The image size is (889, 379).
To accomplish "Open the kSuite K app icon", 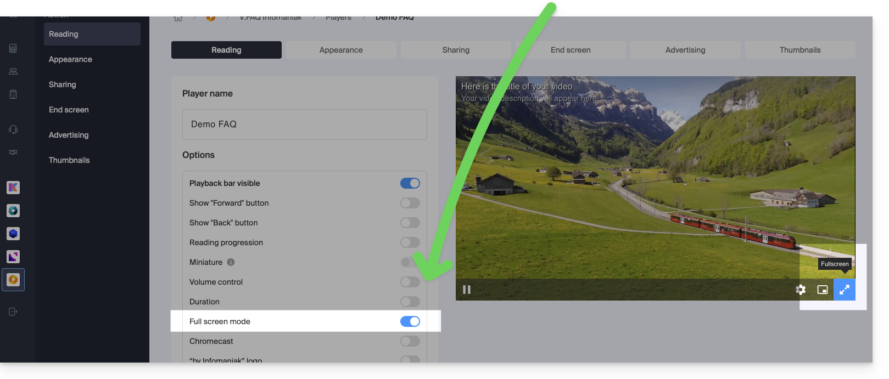I will click(x=13, y=188).
